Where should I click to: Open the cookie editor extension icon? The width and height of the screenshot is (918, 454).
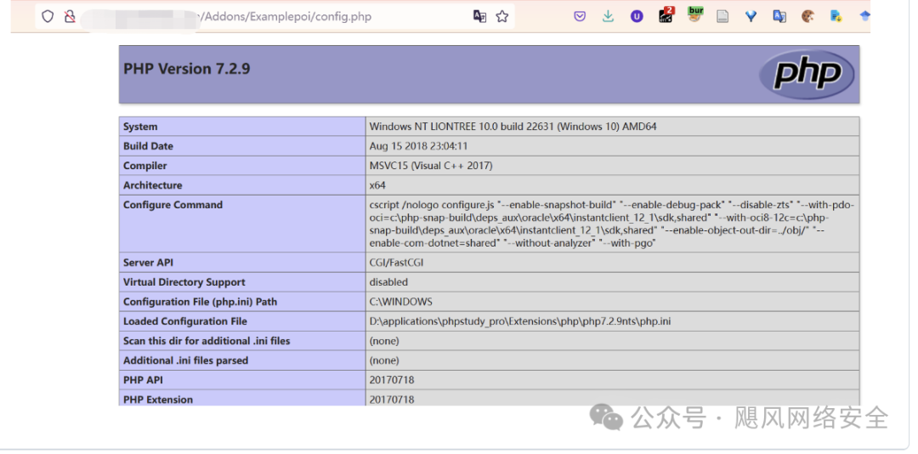coord(808,16)
